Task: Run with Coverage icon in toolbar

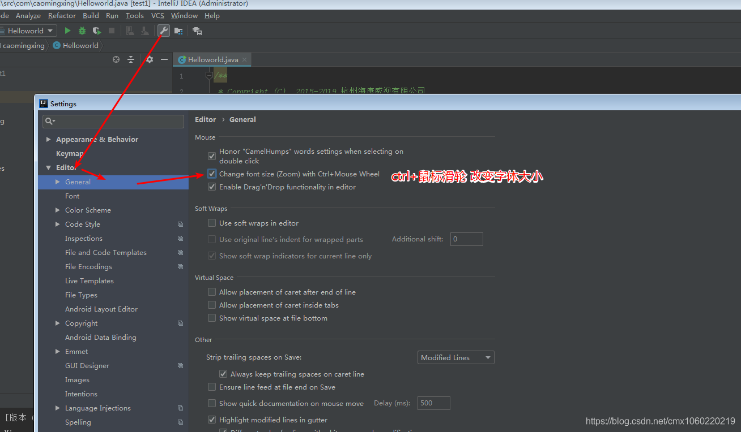Action: click(97, 31)
